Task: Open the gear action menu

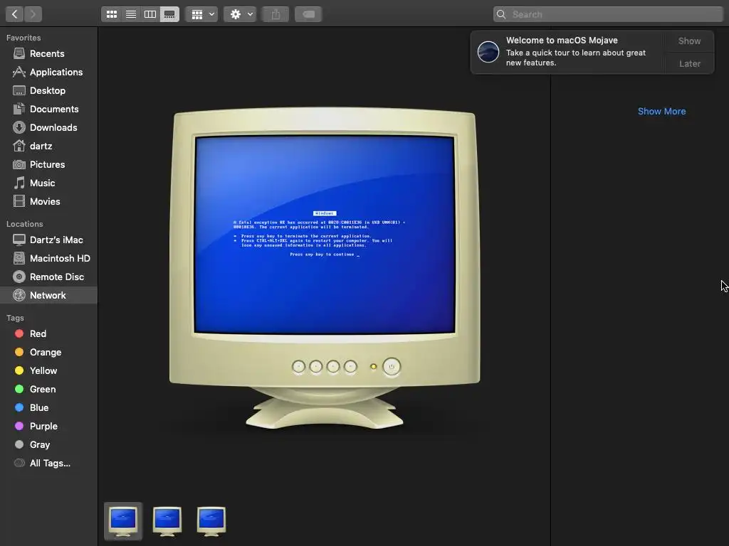Action: coord(240,14)
